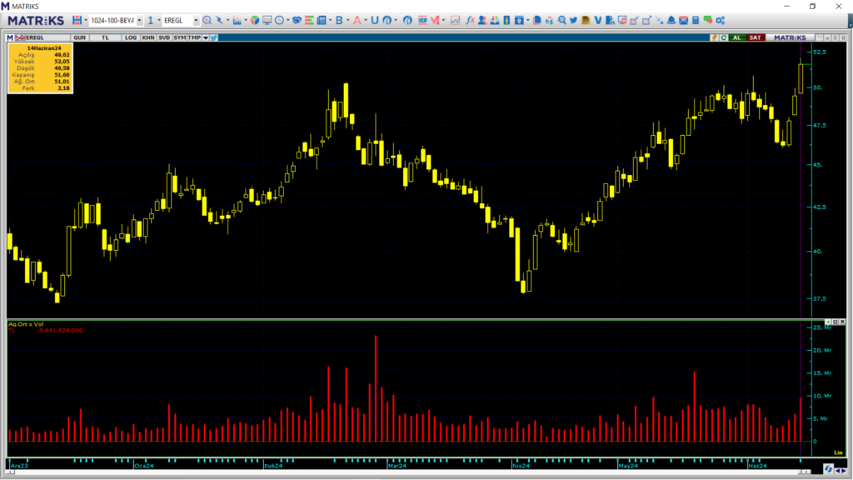Click the blue floppy-disk save icon
Screen dimensions: 853x480
[77, 20]
